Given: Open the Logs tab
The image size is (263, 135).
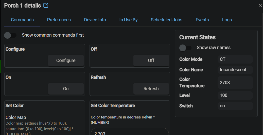Looking at the screenshot, I should coord(227,20).
